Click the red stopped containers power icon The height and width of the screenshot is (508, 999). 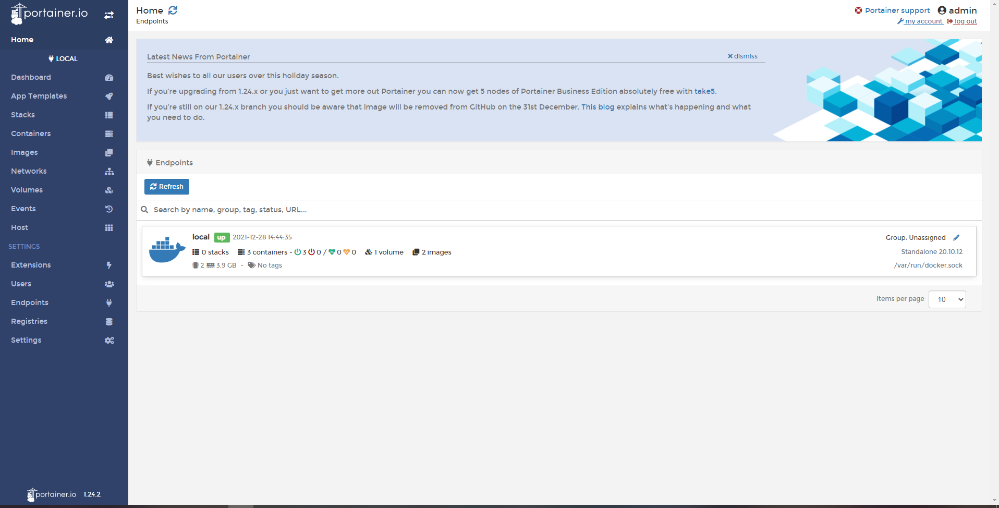(311, 252)
